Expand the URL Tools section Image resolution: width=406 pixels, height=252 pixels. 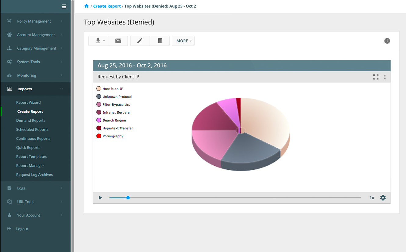coord(25,201)
